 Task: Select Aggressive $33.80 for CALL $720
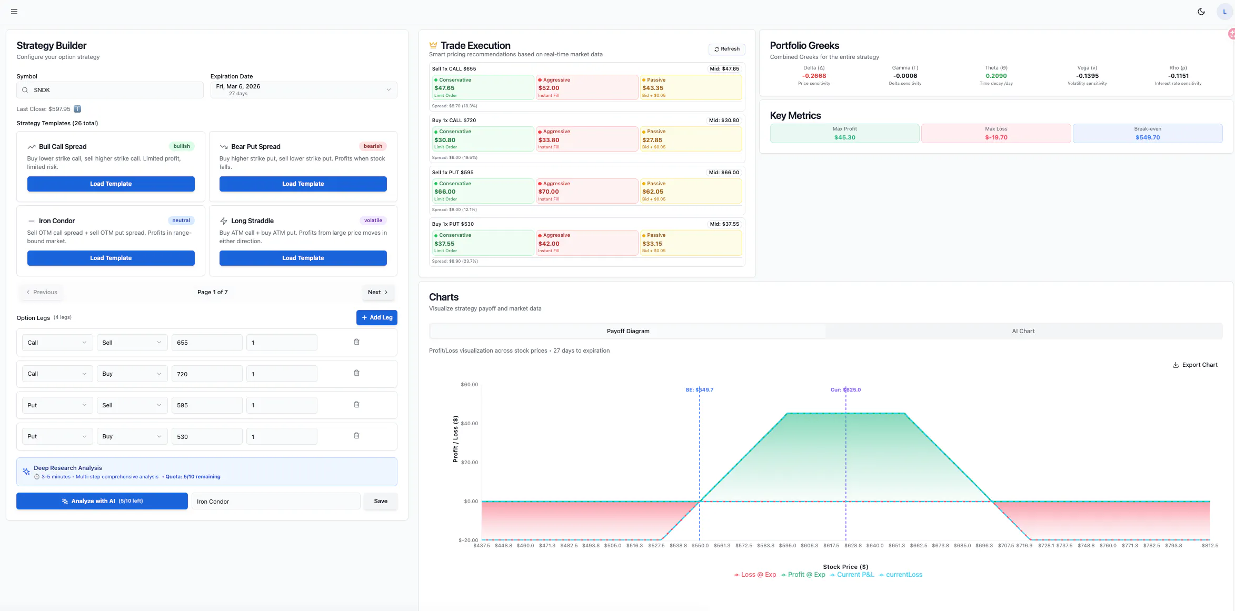tap(586, 139)
